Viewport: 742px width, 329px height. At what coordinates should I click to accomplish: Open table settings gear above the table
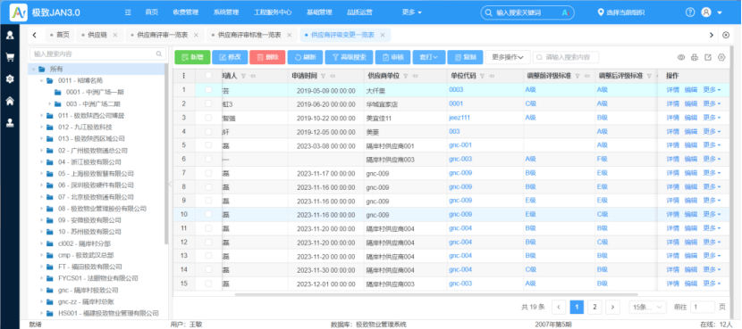click(x=721, y=58)
